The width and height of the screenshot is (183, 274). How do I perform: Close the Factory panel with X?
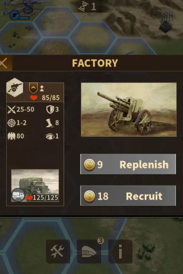tap(4, 63)
